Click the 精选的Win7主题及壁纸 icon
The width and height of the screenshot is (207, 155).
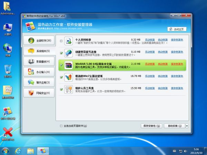(69, 77)
